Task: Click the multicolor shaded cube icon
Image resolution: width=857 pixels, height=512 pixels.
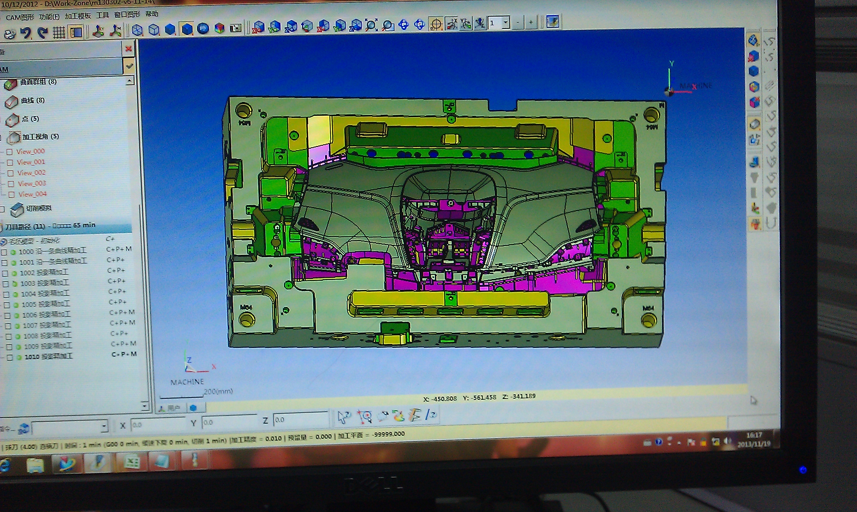Action: [x=220, y=28]
